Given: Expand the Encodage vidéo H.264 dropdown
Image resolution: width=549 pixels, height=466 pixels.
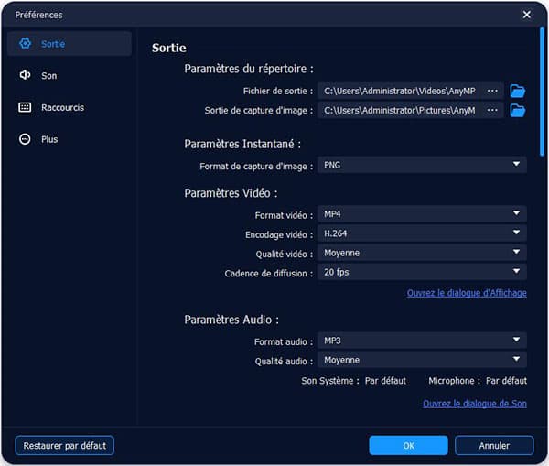Looking at the screenshot, I should click(422, 233).
